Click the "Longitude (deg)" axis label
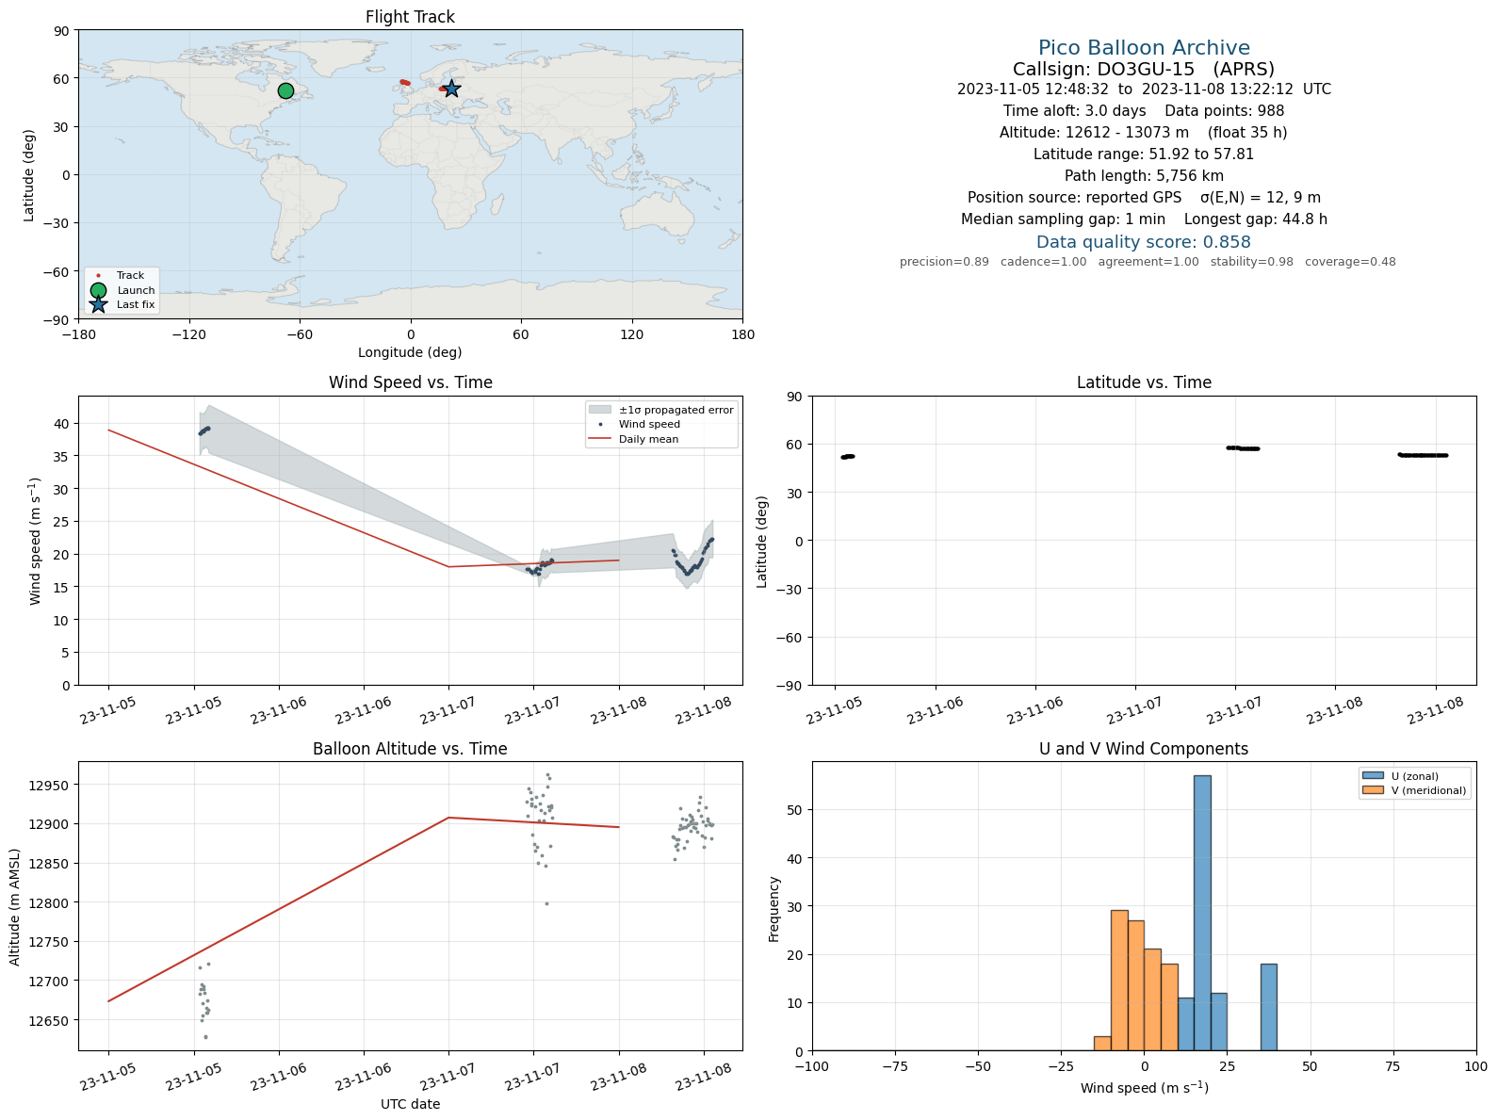Image resolution: width=1498 pixels, height=1120 pixels. (x=410, y=352)
